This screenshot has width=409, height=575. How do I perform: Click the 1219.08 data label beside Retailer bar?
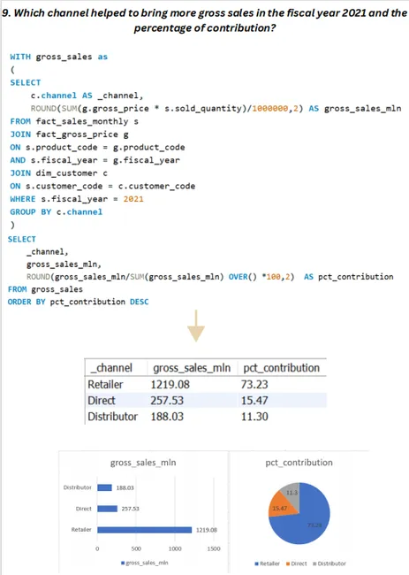coord(207,530)
